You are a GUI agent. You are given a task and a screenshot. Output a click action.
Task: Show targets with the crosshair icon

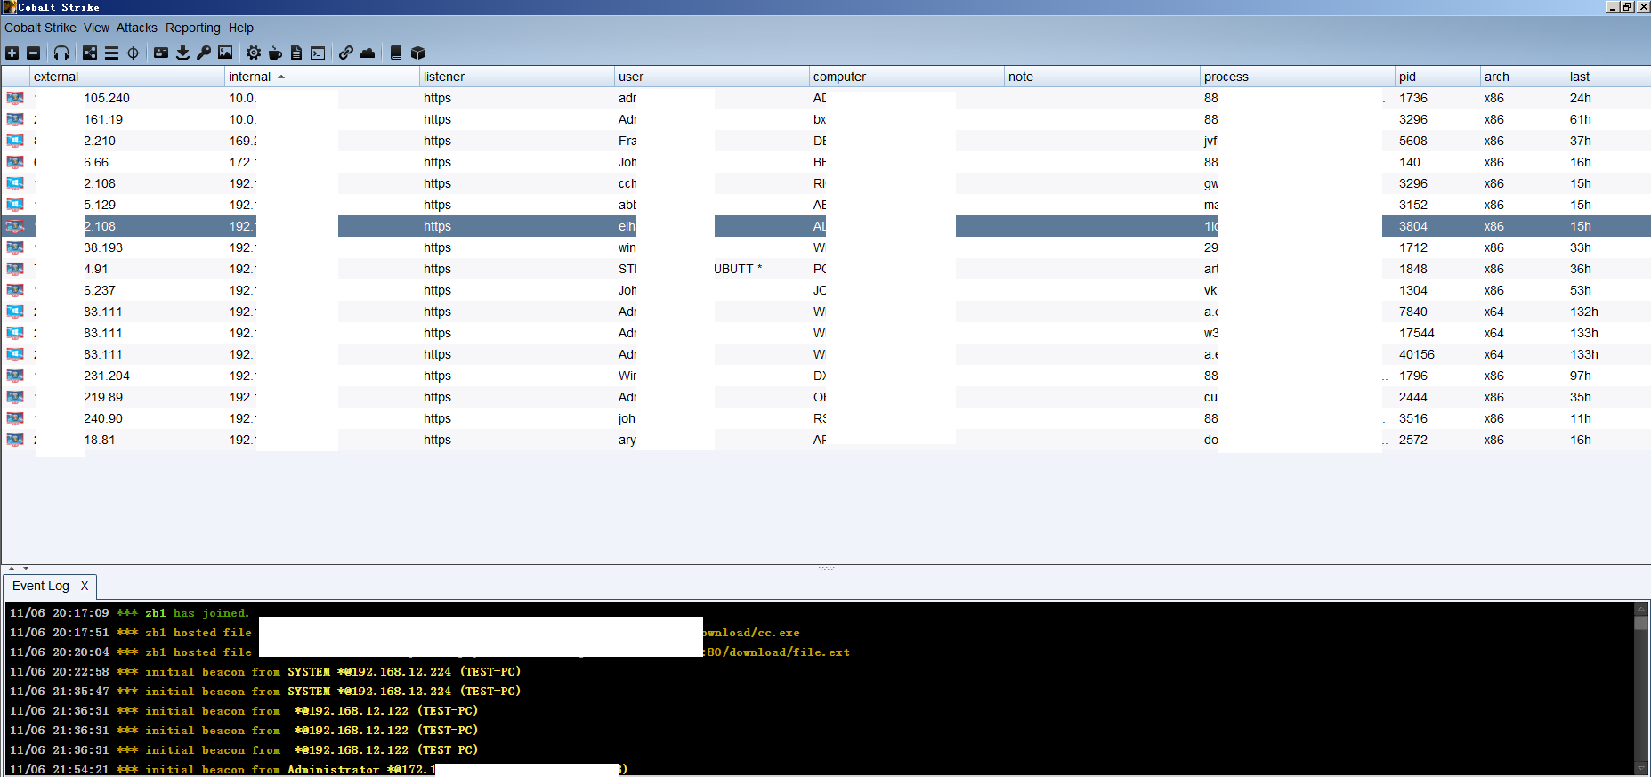coord(134,53)
